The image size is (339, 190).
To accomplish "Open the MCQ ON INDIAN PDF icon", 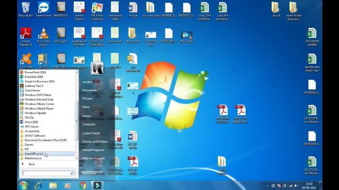I will (240, 114).
